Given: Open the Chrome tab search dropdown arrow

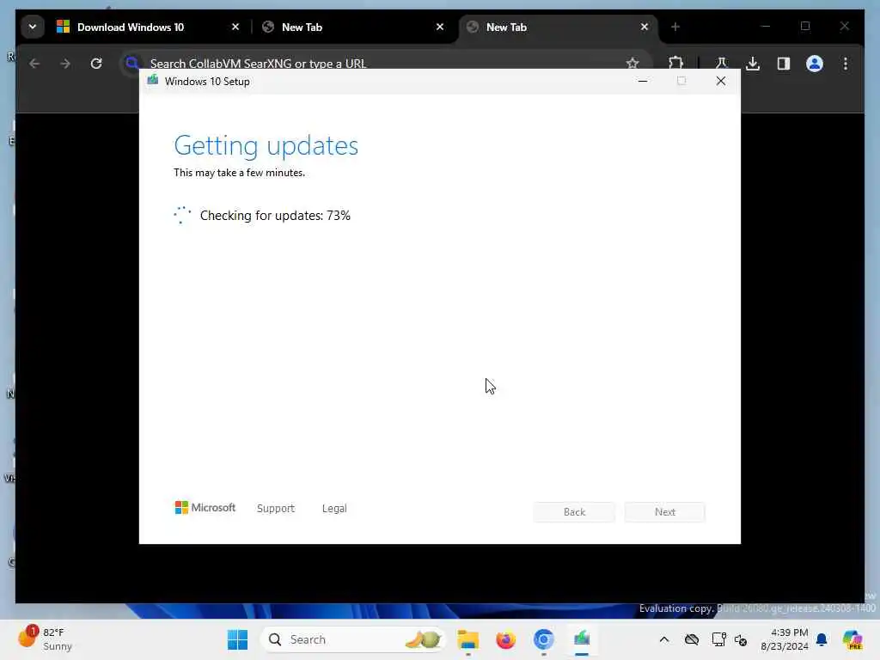Looking at the screenshot, I should (33, 27).
